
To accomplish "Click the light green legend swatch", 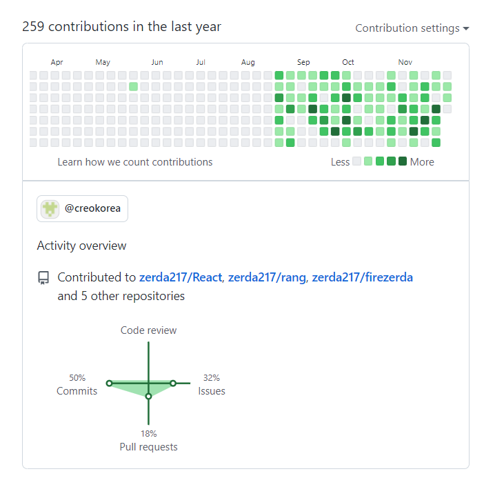I will [368, 161].
